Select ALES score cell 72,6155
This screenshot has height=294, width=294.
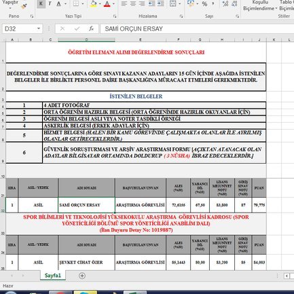tap(179, 205)
